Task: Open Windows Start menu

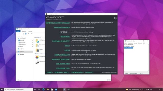Action: 2,89
